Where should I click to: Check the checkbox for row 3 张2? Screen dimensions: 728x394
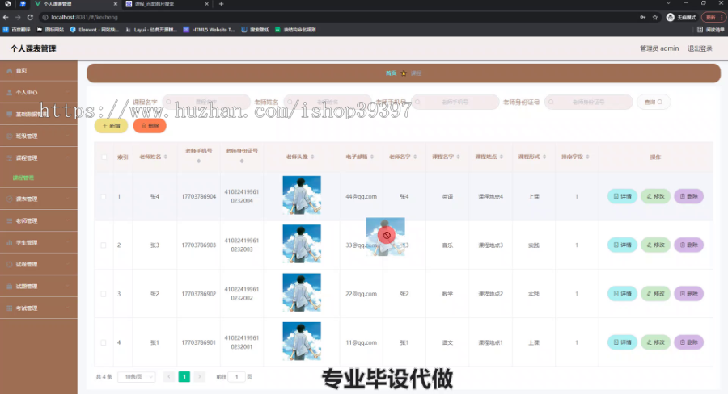[x=104, y=294]
